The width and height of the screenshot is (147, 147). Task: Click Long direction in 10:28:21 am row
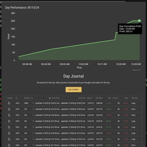(x=133, y=103)
